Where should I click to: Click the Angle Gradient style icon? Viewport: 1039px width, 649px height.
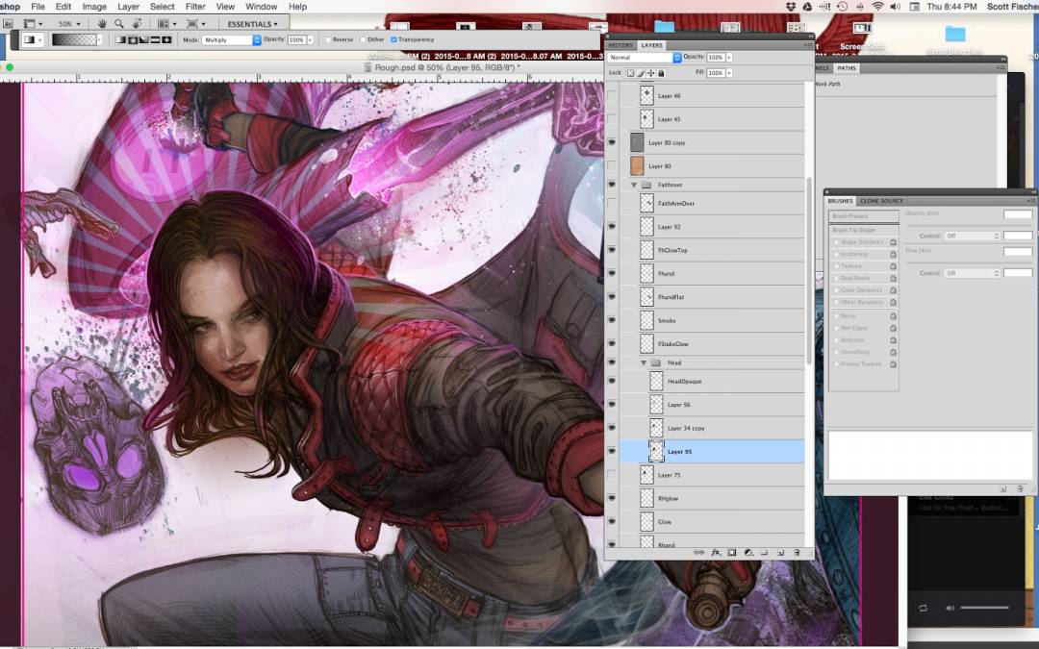[x=143, y=39]
